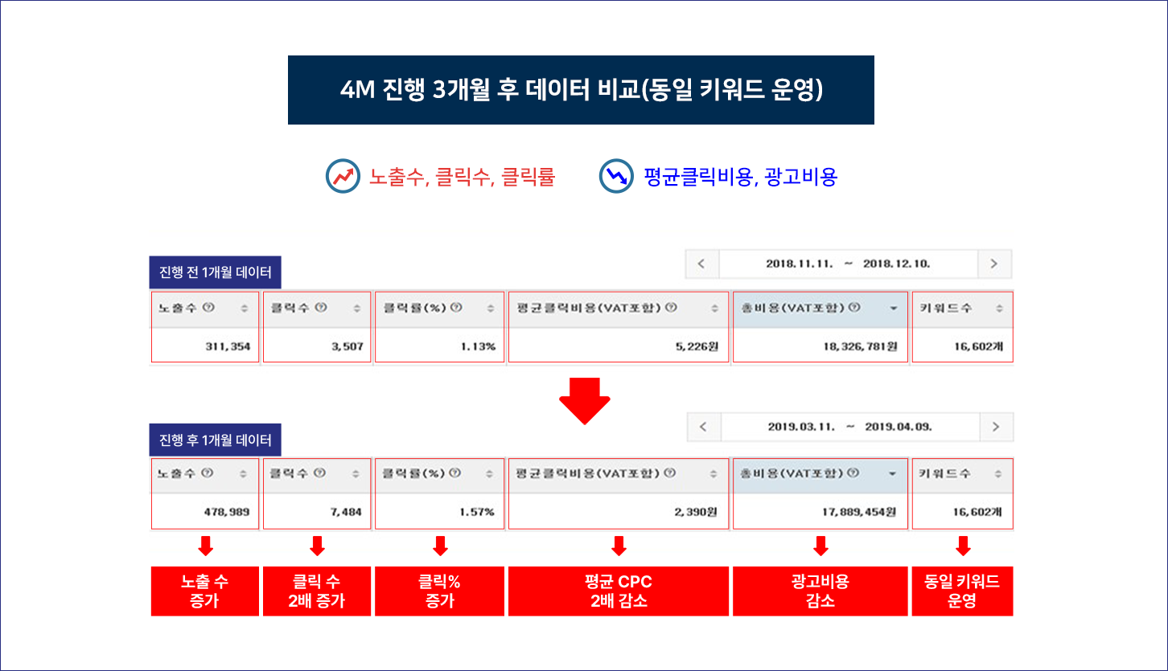
Task: Sort by 클릭수 in the before-campaign table
Action: click(x=356, y=309)
